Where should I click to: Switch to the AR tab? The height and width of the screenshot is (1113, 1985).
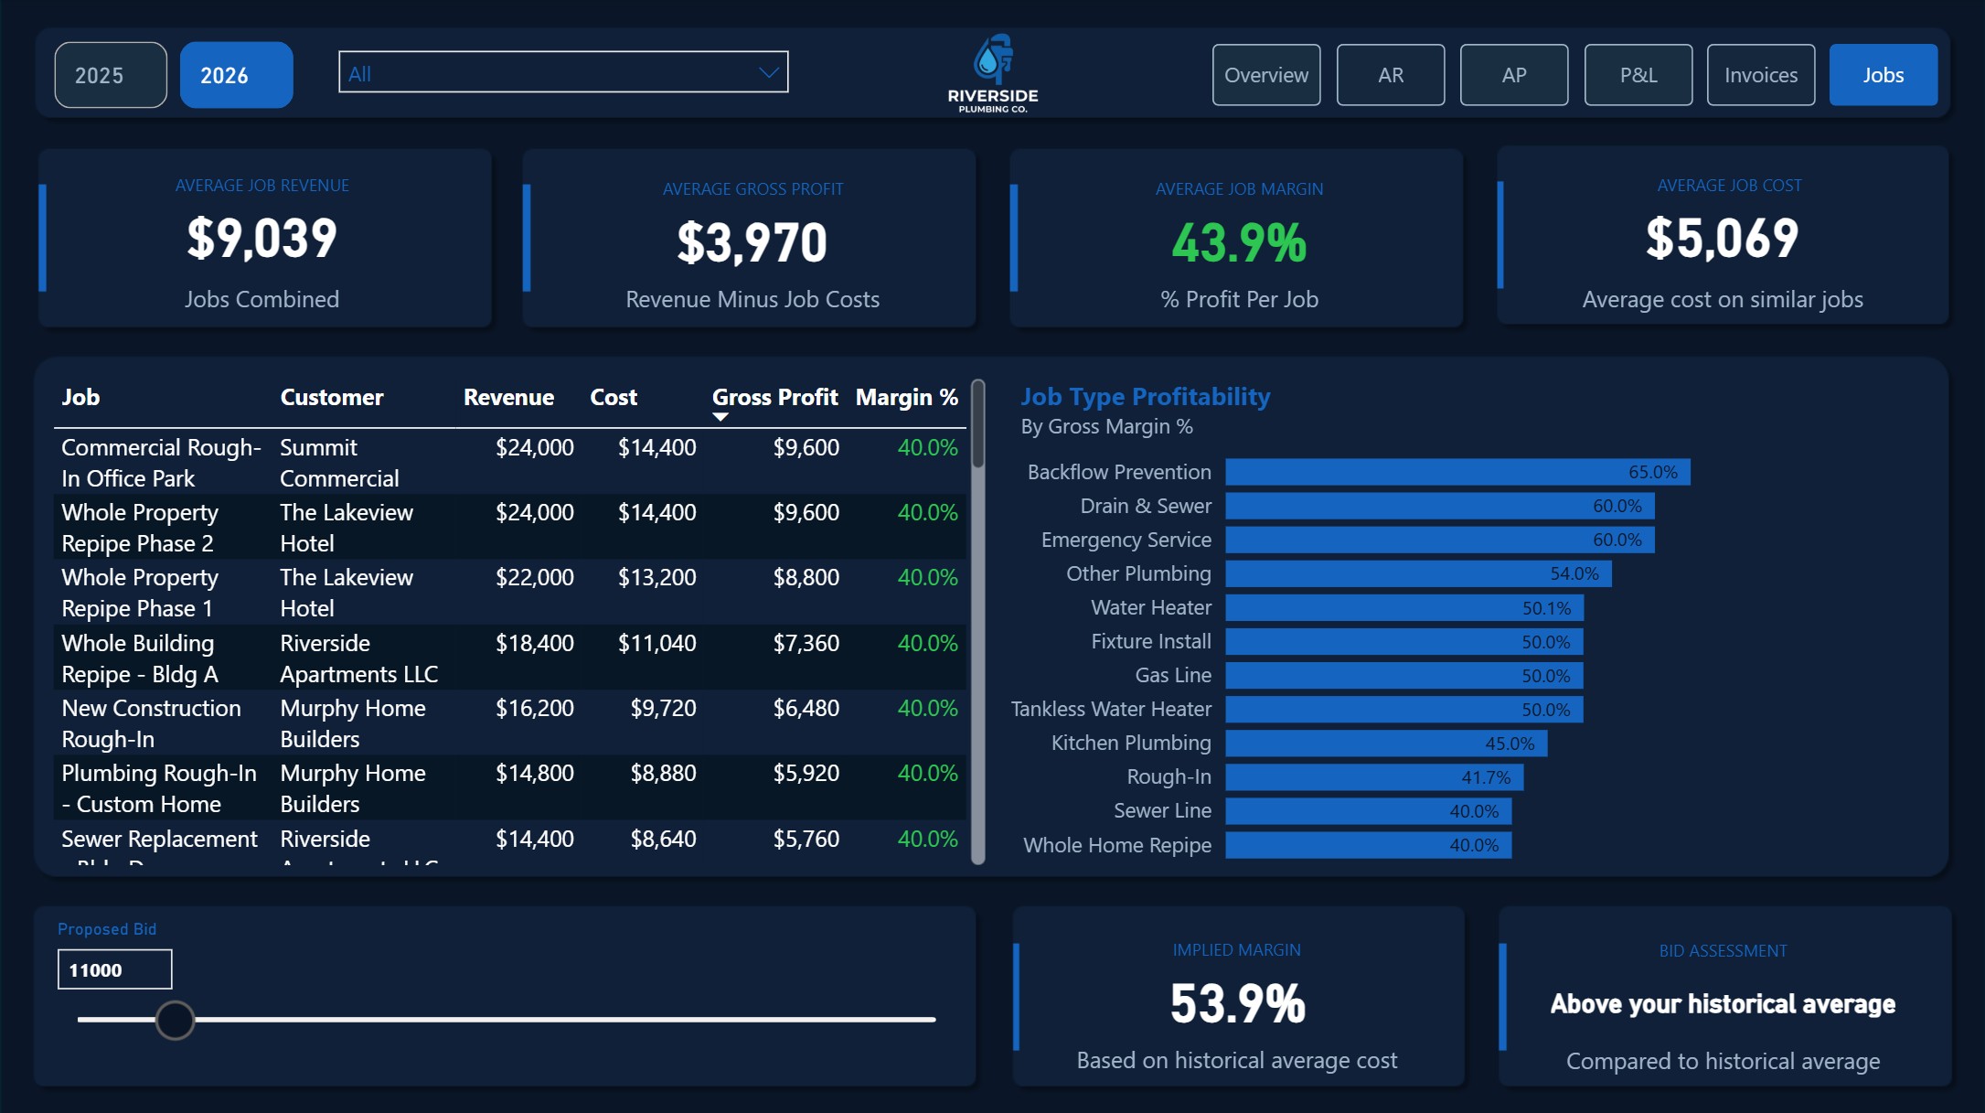tap(1391, 75)
